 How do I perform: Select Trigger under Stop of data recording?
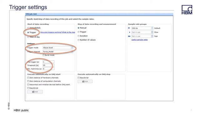[78, 32]
